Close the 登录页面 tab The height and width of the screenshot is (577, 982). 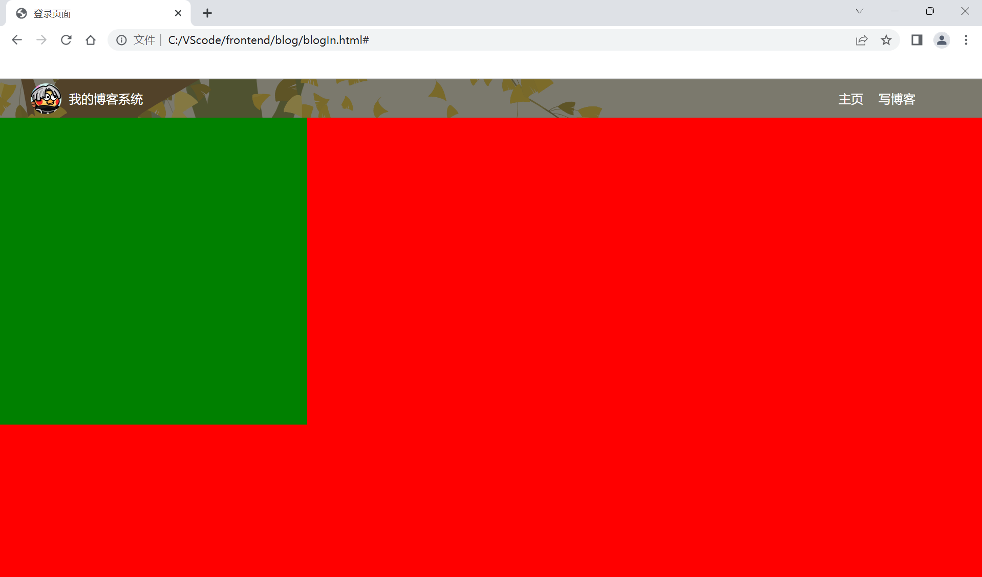[x=178, y=13]
